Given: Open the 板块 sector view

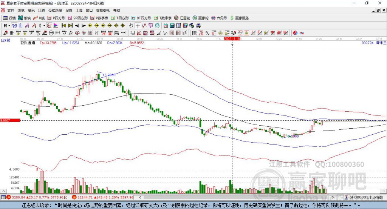Looking at the screenshot, I should [x=24, y=18].
